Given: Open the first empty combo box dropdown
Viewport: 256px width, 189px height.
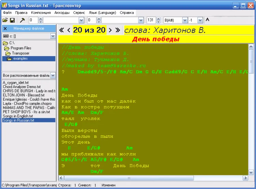Looking at the screenshot, I should [x=82, y=20].
